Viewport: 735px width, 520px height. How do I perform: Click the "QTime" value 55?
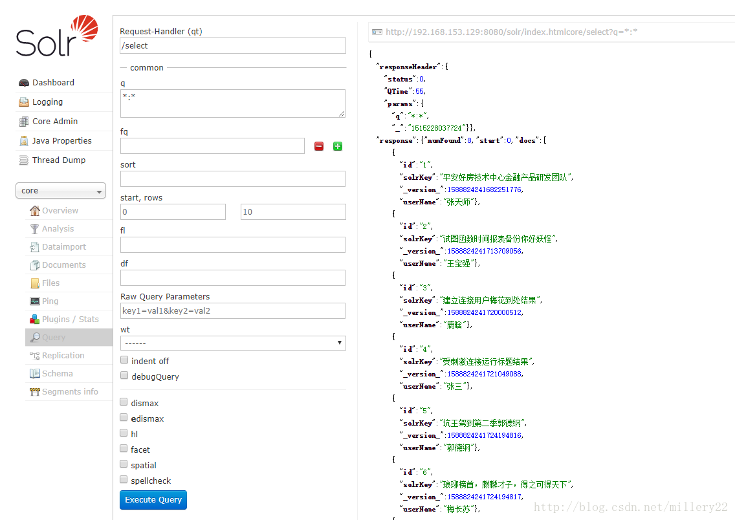(419, 91)
